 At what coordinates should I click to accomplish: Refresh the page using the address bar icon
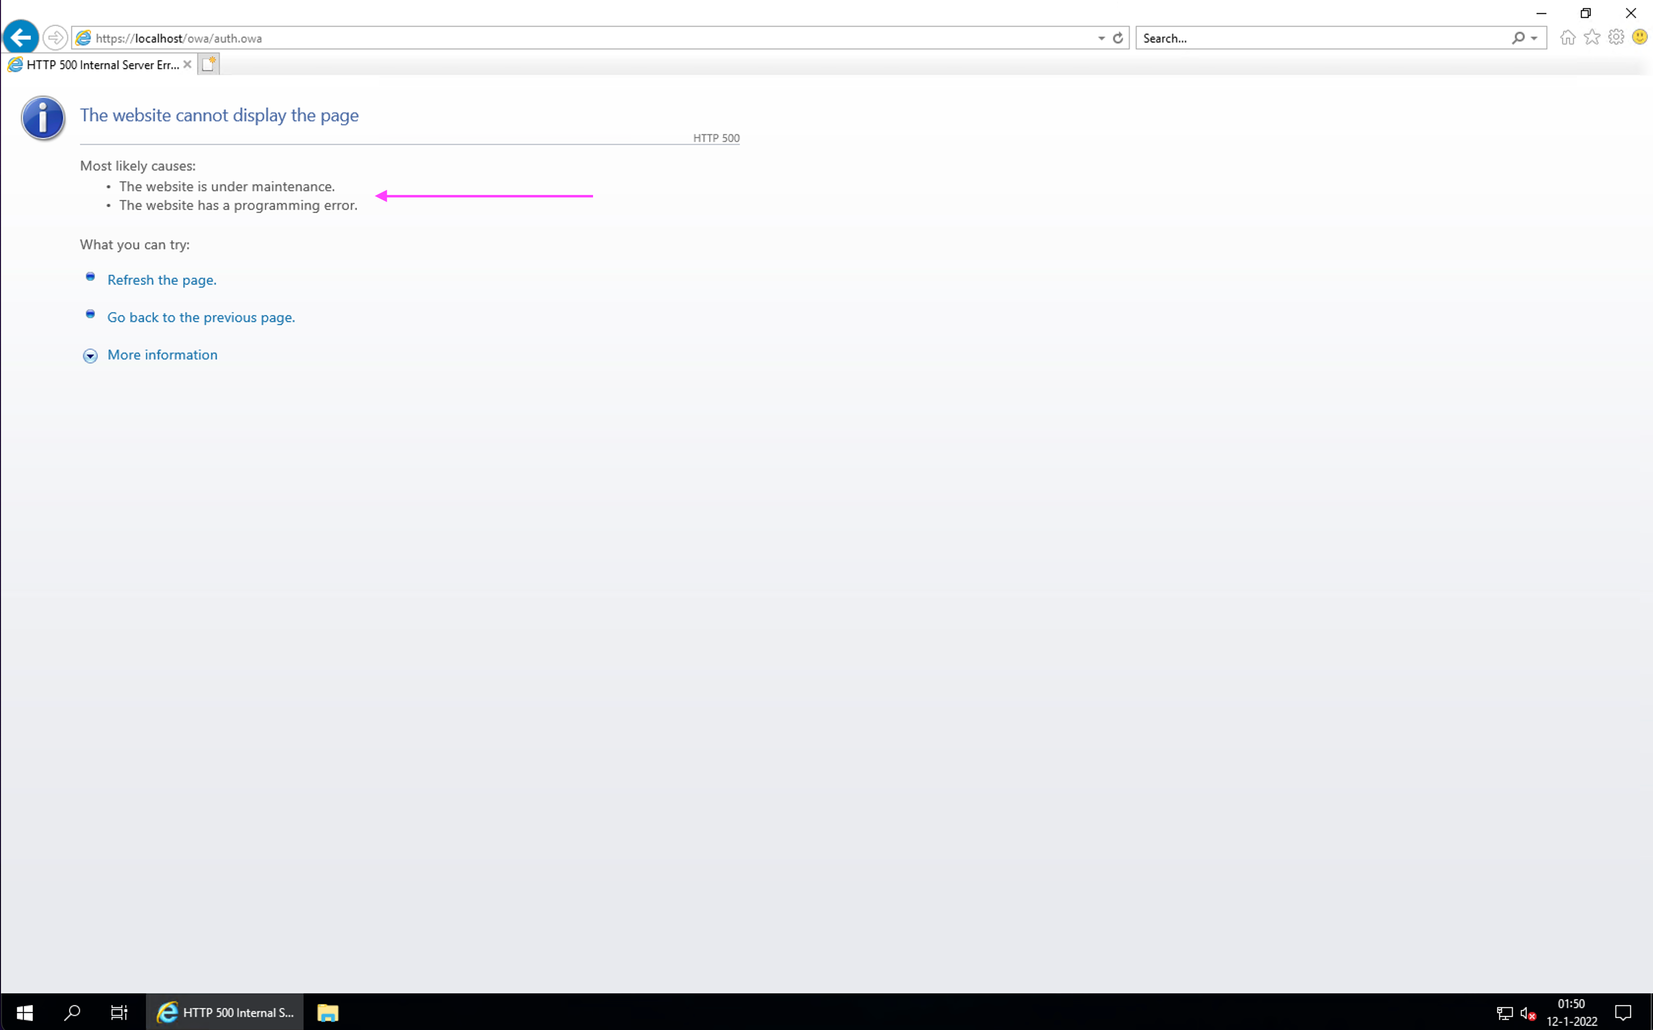click(1118, 37)
